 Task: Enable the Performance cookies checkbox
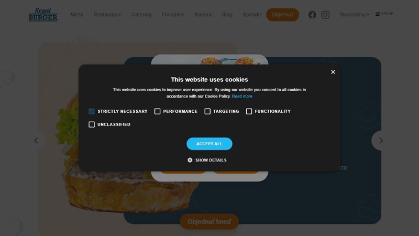click(158, 111)
